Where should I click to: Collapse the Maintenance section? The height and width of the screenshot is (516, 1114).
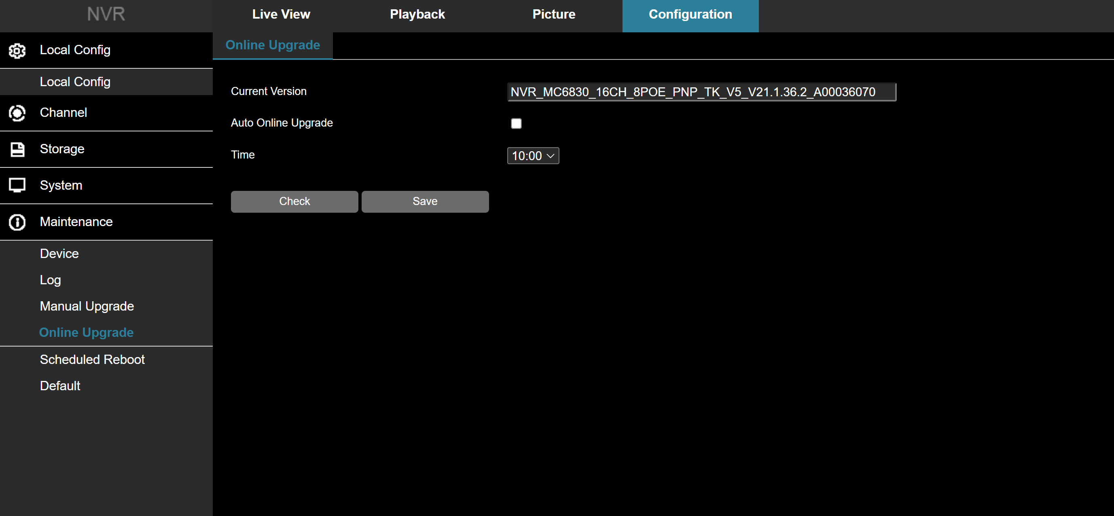[106, 222]
